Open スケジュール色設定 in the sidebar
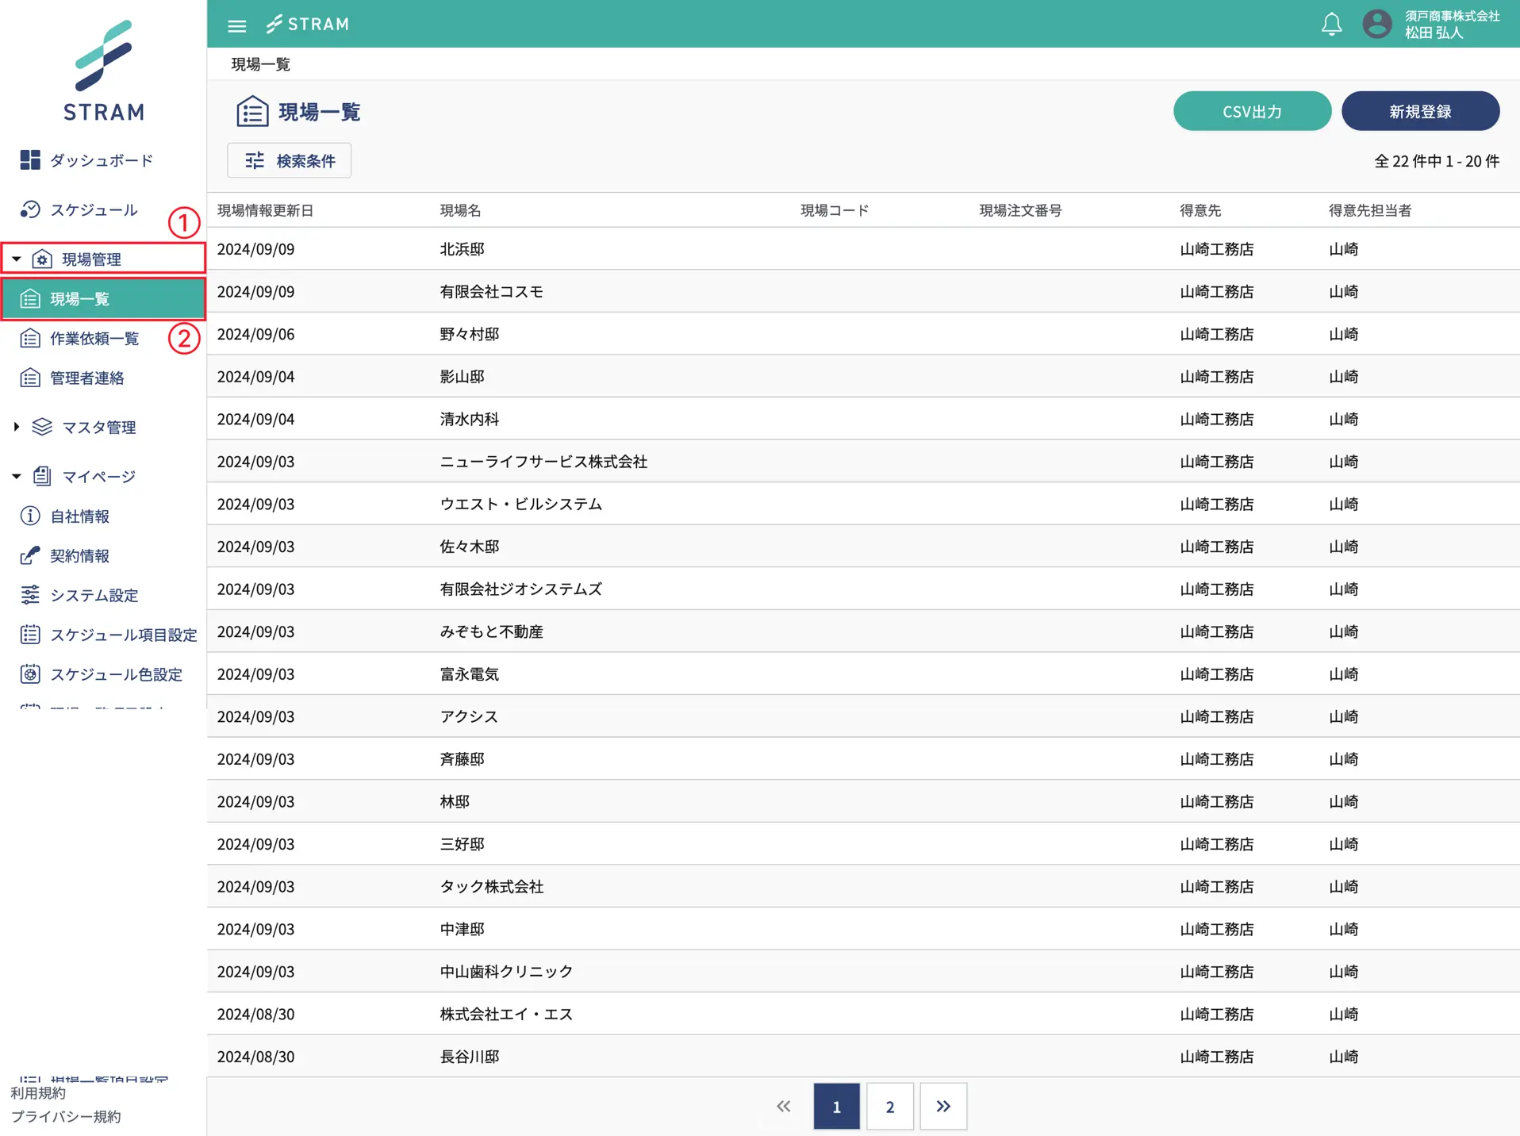This screenshot has height=1136, width=1520. coord(116,674)
